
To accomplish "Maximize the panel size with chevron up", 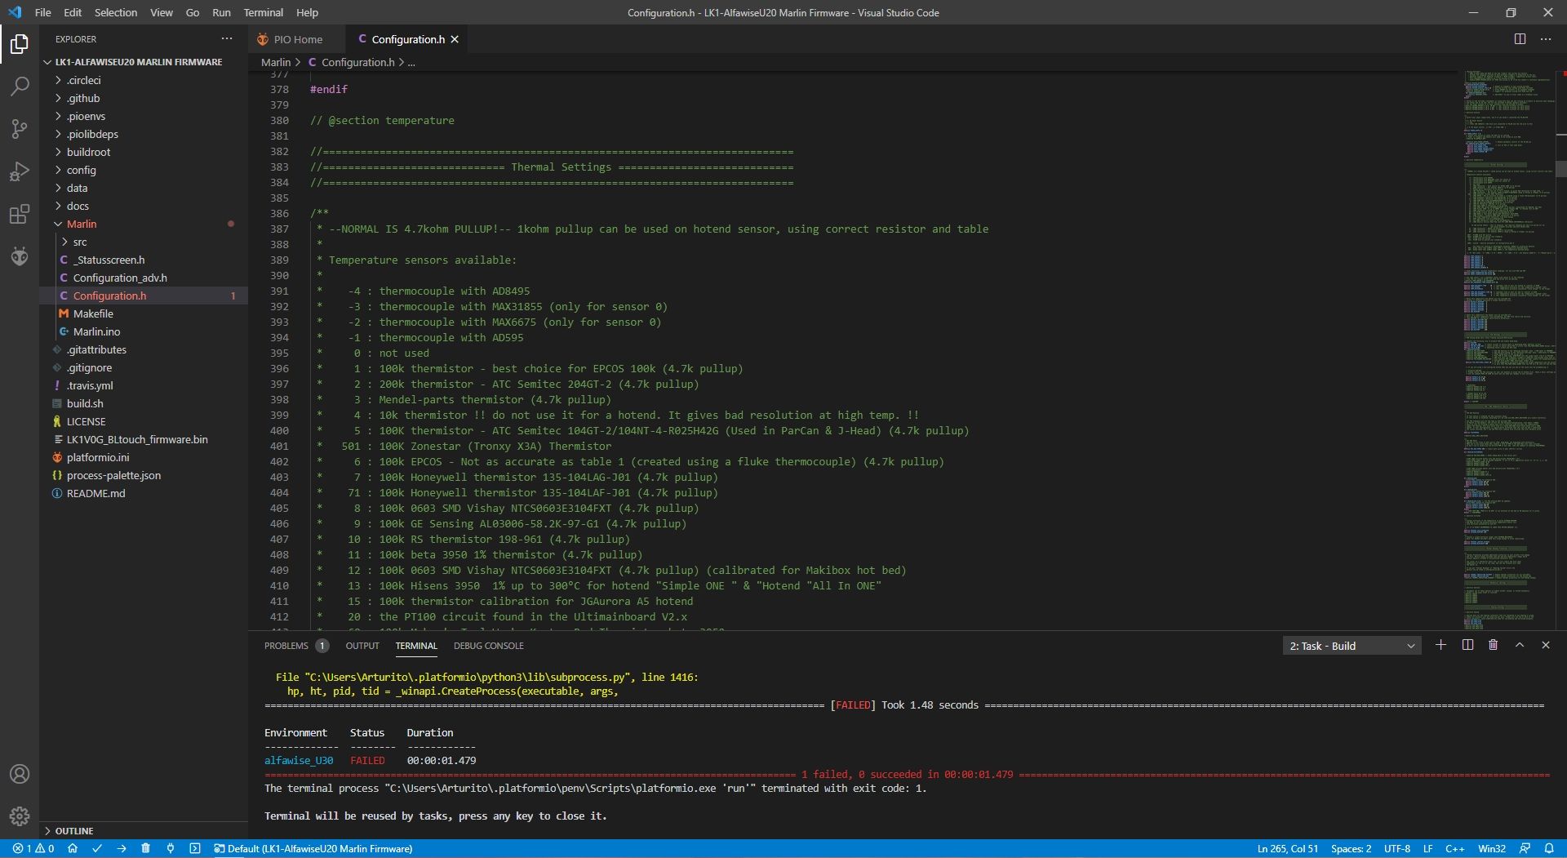I will tap(1520, 645).
